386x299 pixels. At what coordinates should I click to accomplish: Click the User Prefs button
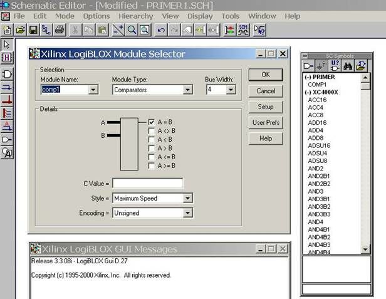point(266,122)
